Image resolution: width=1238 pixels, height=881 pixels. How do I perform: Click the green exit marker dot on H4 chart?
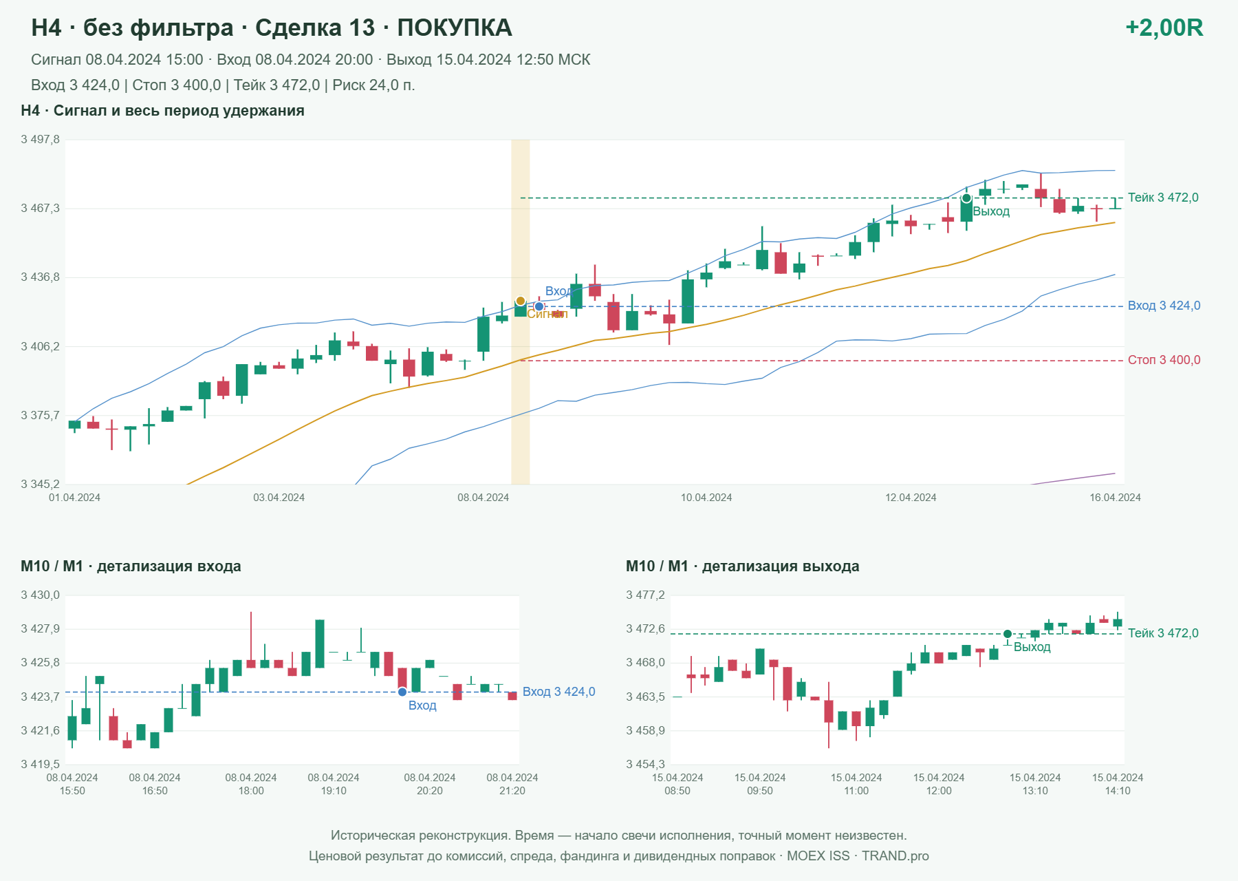(966, 198)
